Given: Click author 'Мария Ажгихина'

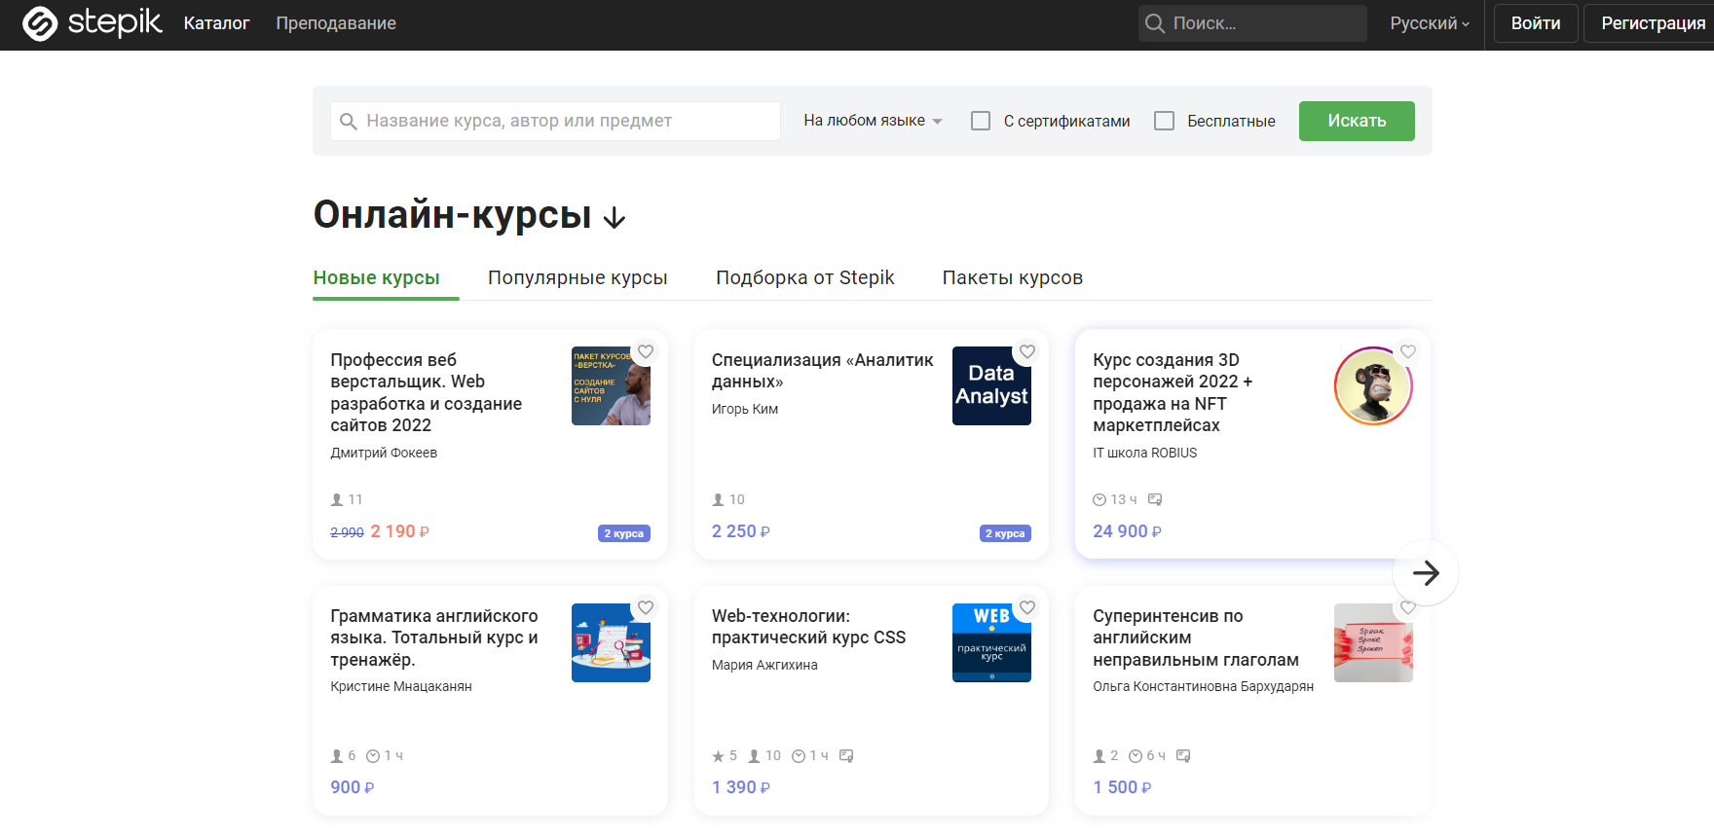Looking at the screenshot, I should (x=764, y=665).
